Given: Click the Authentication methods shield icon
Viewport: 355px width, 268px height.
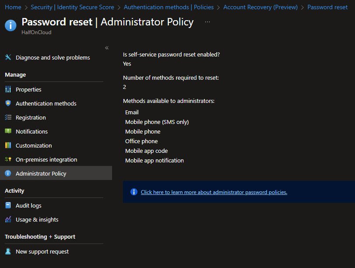Looking at the screenshot, I should pos(8,103).
